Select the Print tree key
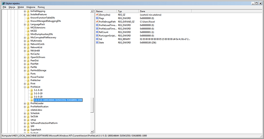The width and height of the screenshot is (264, 139). point(33,84)
